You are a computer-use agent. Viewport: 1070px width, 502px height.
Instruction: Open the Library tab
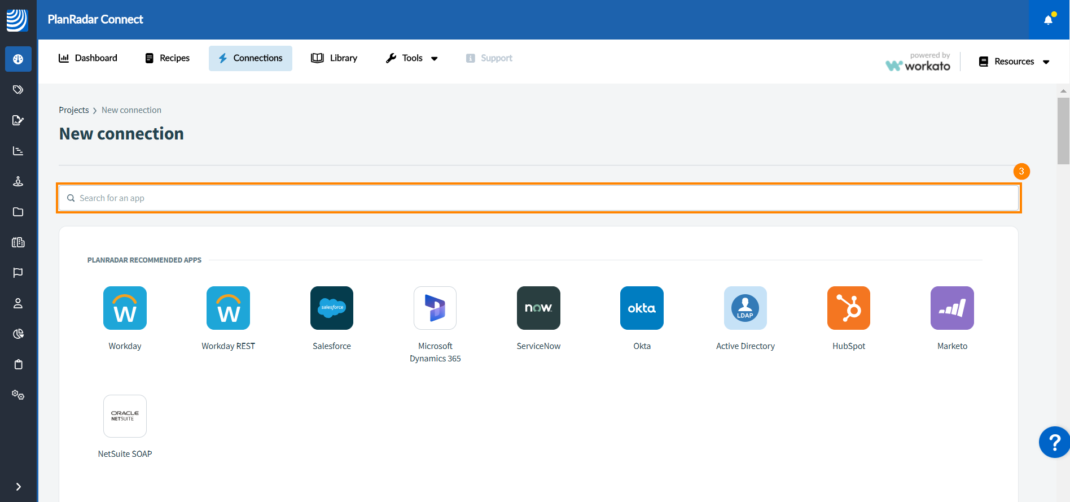coord(334,58)
